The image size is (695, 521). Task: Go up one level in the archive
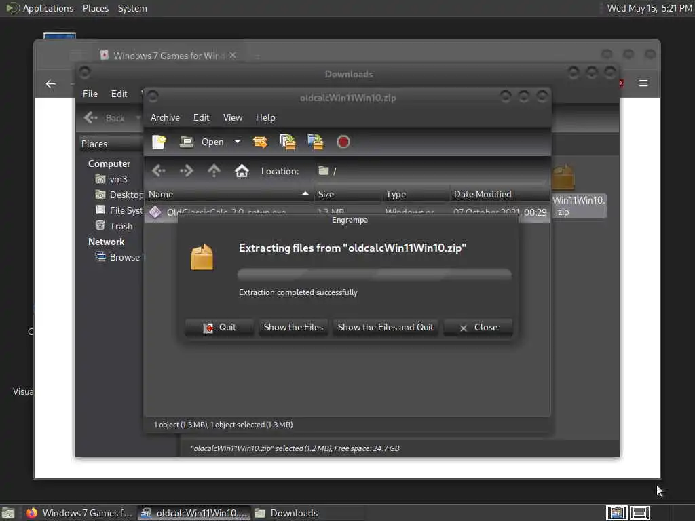coord(214,170)
